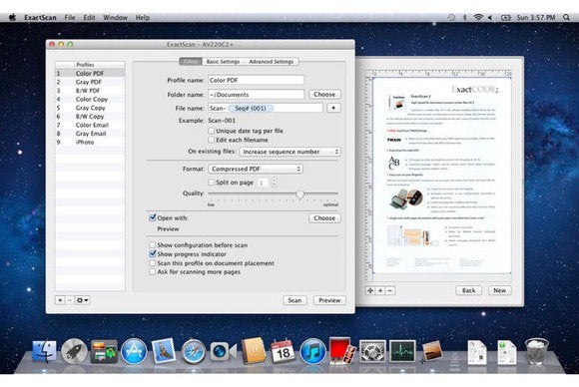Open the Calendar icon showing 18
Image resolution: width=579 pixels, height=387 pixels.
[283, 351]
